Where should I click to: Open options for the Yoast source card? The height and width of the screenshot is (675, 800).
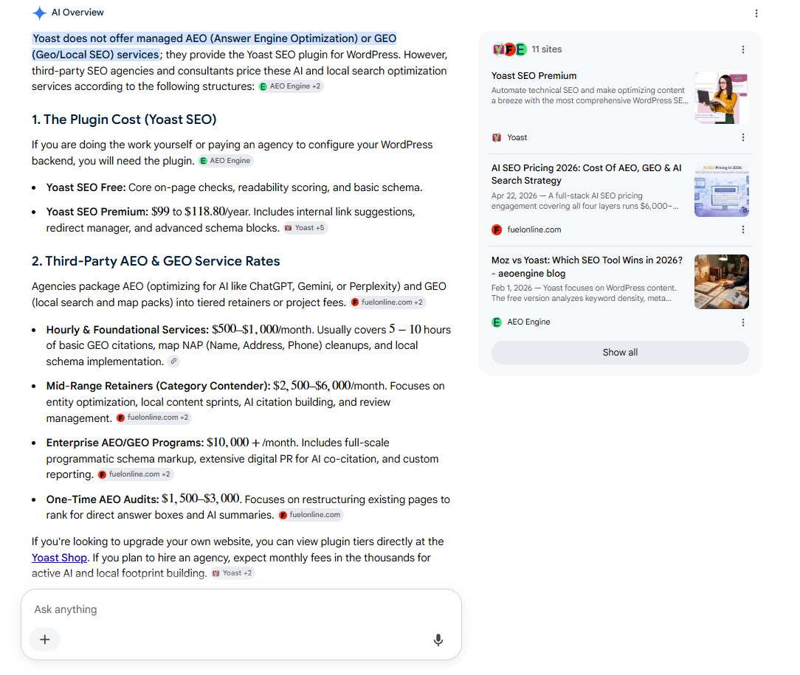[x=743, y=138]
